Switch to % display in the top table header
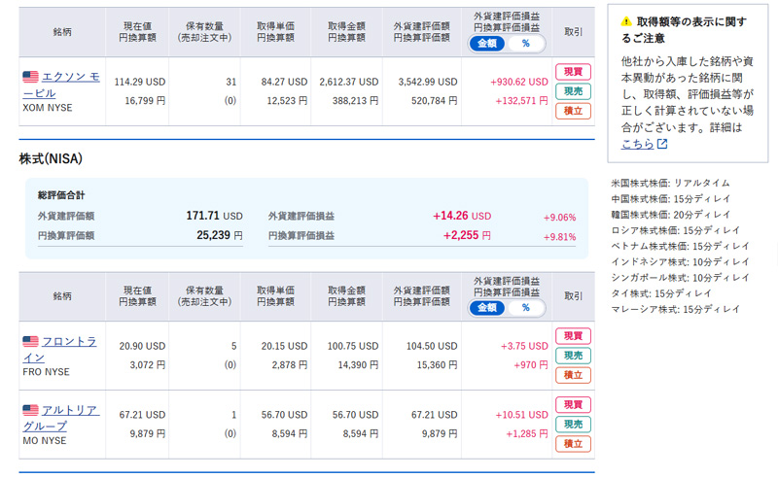778x478 pixels. click(x=525, y=44)
